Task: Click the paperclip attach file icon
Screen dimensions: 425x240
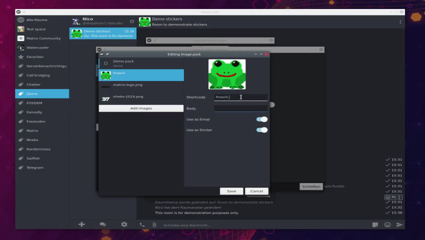Action: coord(154,225)
